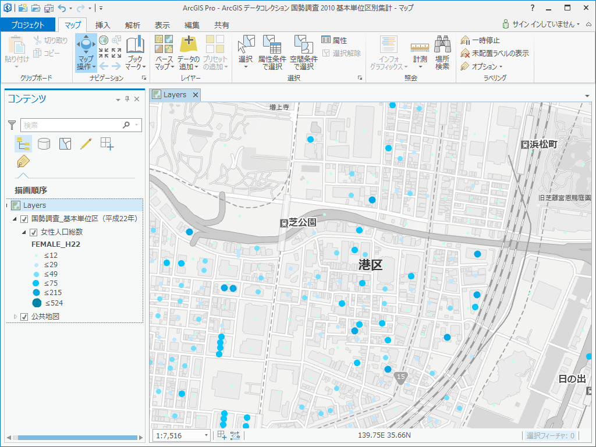Open the map scale dropdown
This screenshot has height=447, width=596.
pos(206,435)
